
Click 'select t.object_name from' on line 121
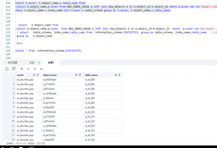(38, 25)
